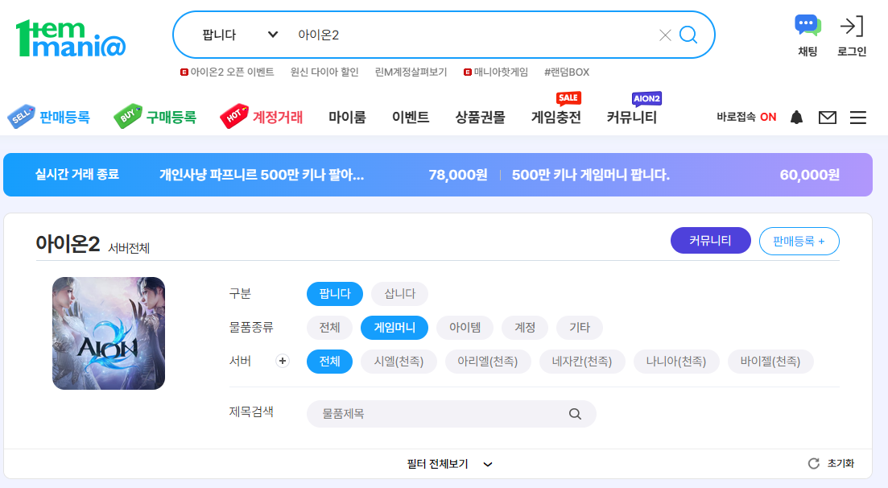Open the mail envelope icon
Image resolution: width=888 pixels, height=488 pixels.
coord(828,118)
